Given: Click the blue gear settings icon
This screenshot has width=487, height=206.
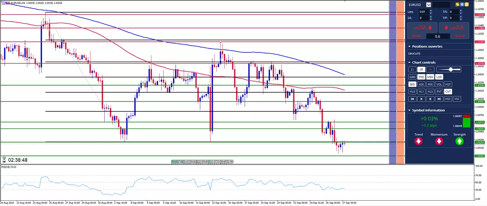Looking at the screenshot, I should click(462, 5).
